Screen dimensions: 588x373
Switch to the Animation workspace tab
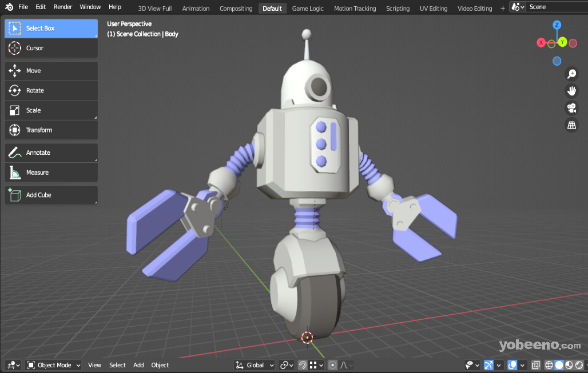196,9
